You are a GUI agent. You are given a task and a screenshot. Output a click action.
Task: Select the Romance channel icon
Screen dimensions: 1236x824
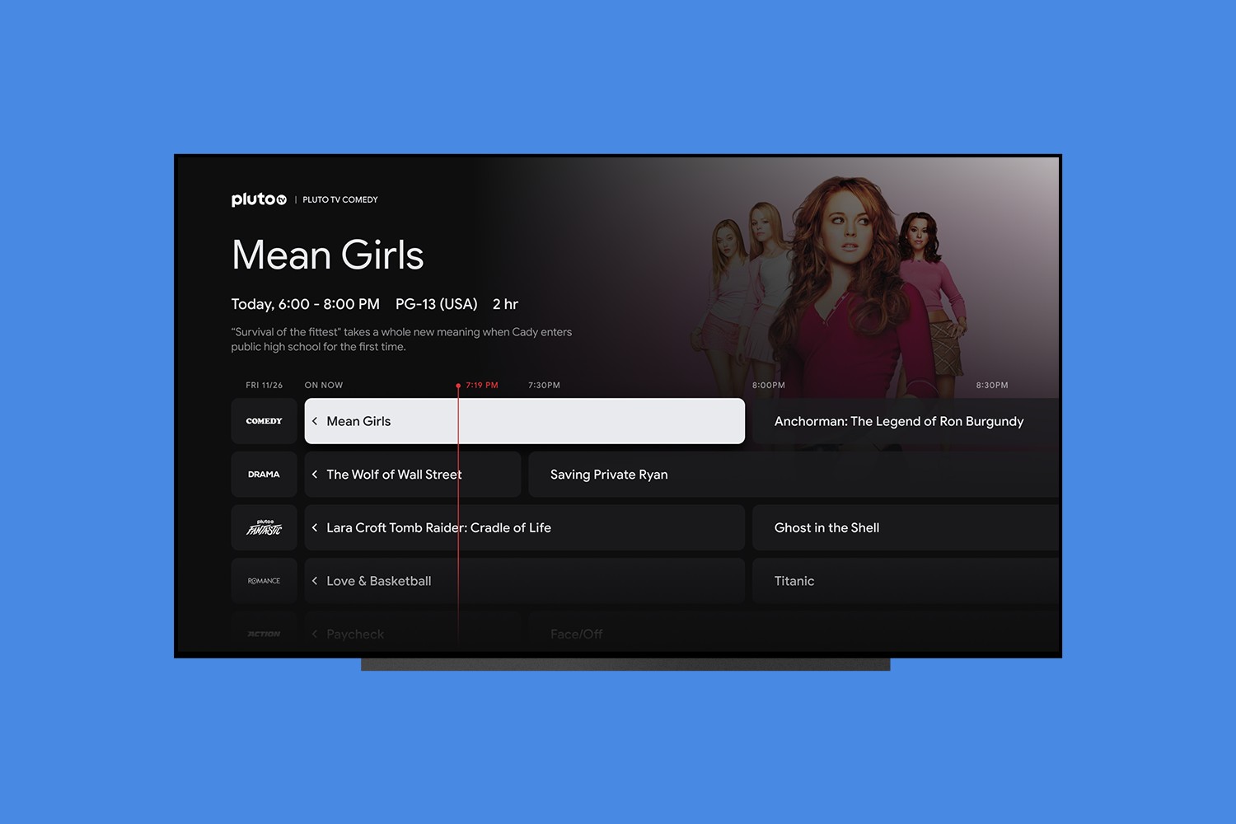(x=264, y=581)
